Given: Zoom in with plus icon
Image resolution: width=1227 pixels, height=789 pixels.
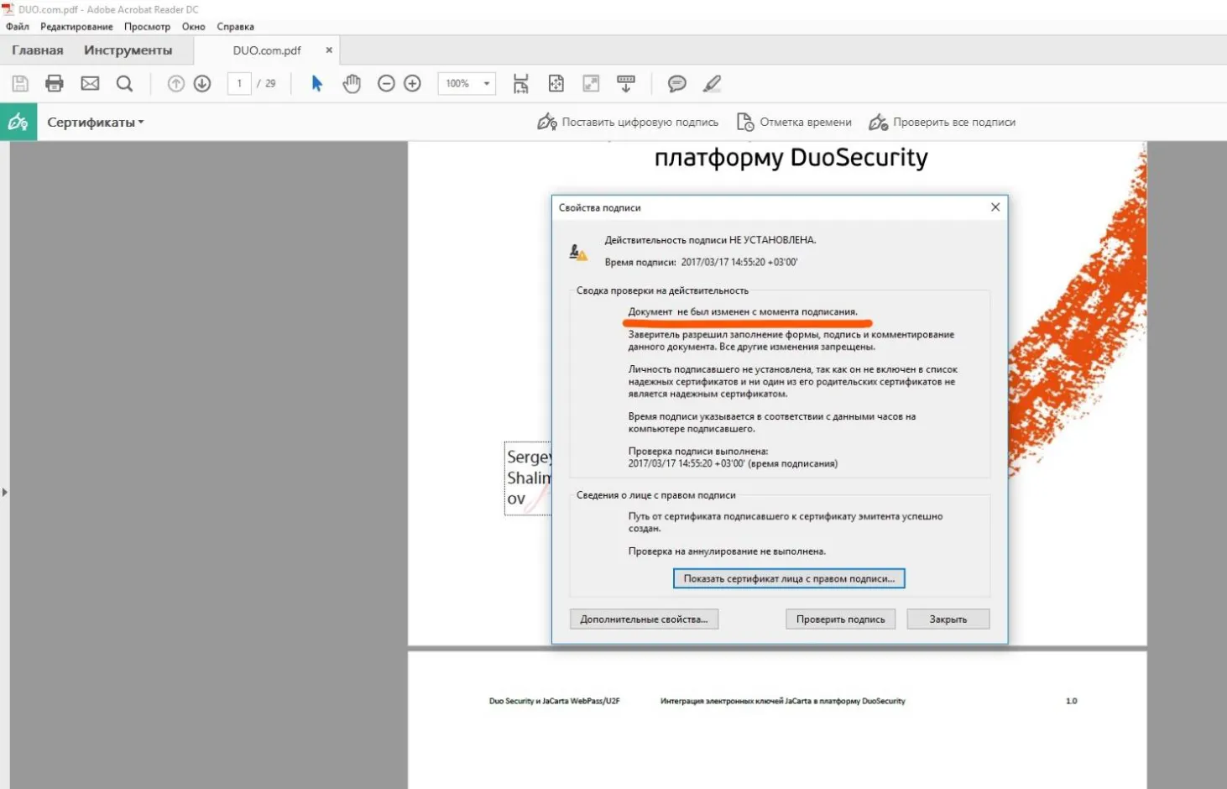Looking at the screenshot, I should coord(412,83).
